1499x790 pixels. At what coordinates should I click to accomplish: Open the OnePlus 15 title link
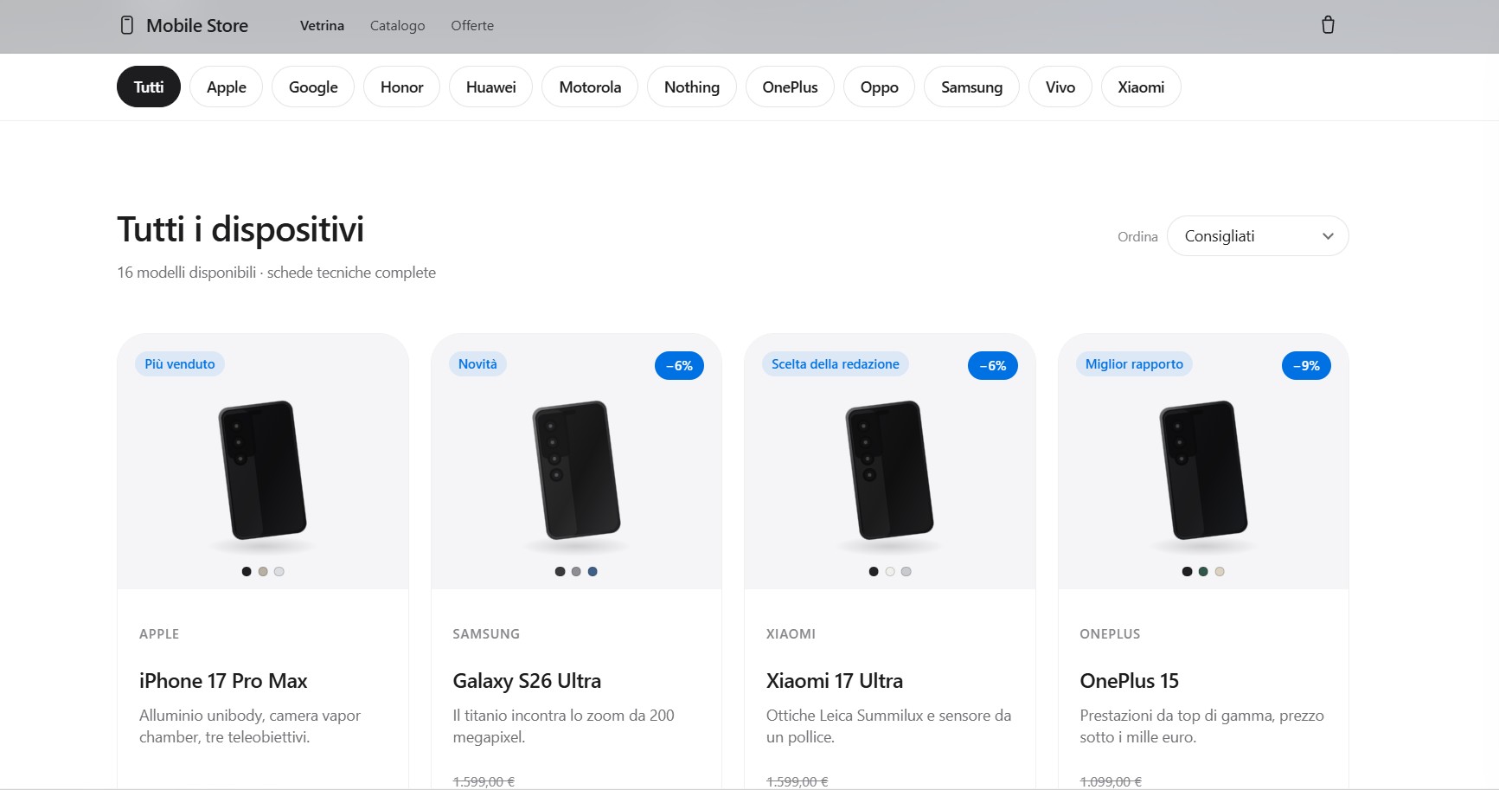coord(1129,681)
